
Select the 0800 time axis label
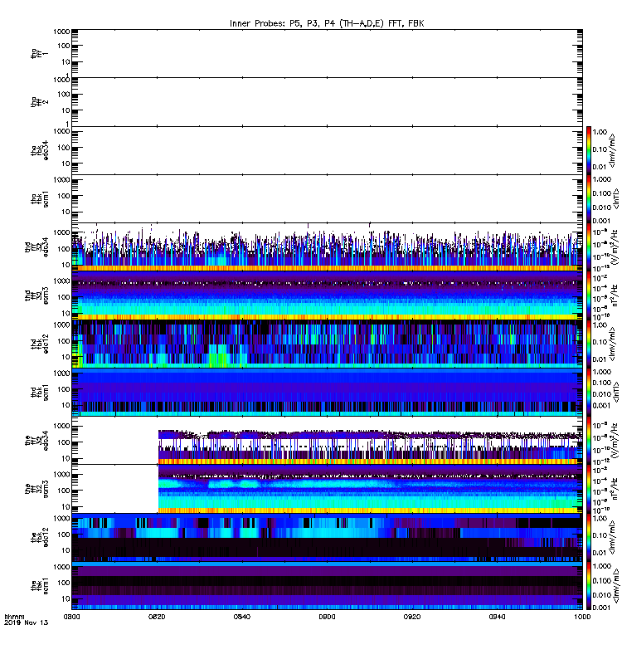click(71, 617)
